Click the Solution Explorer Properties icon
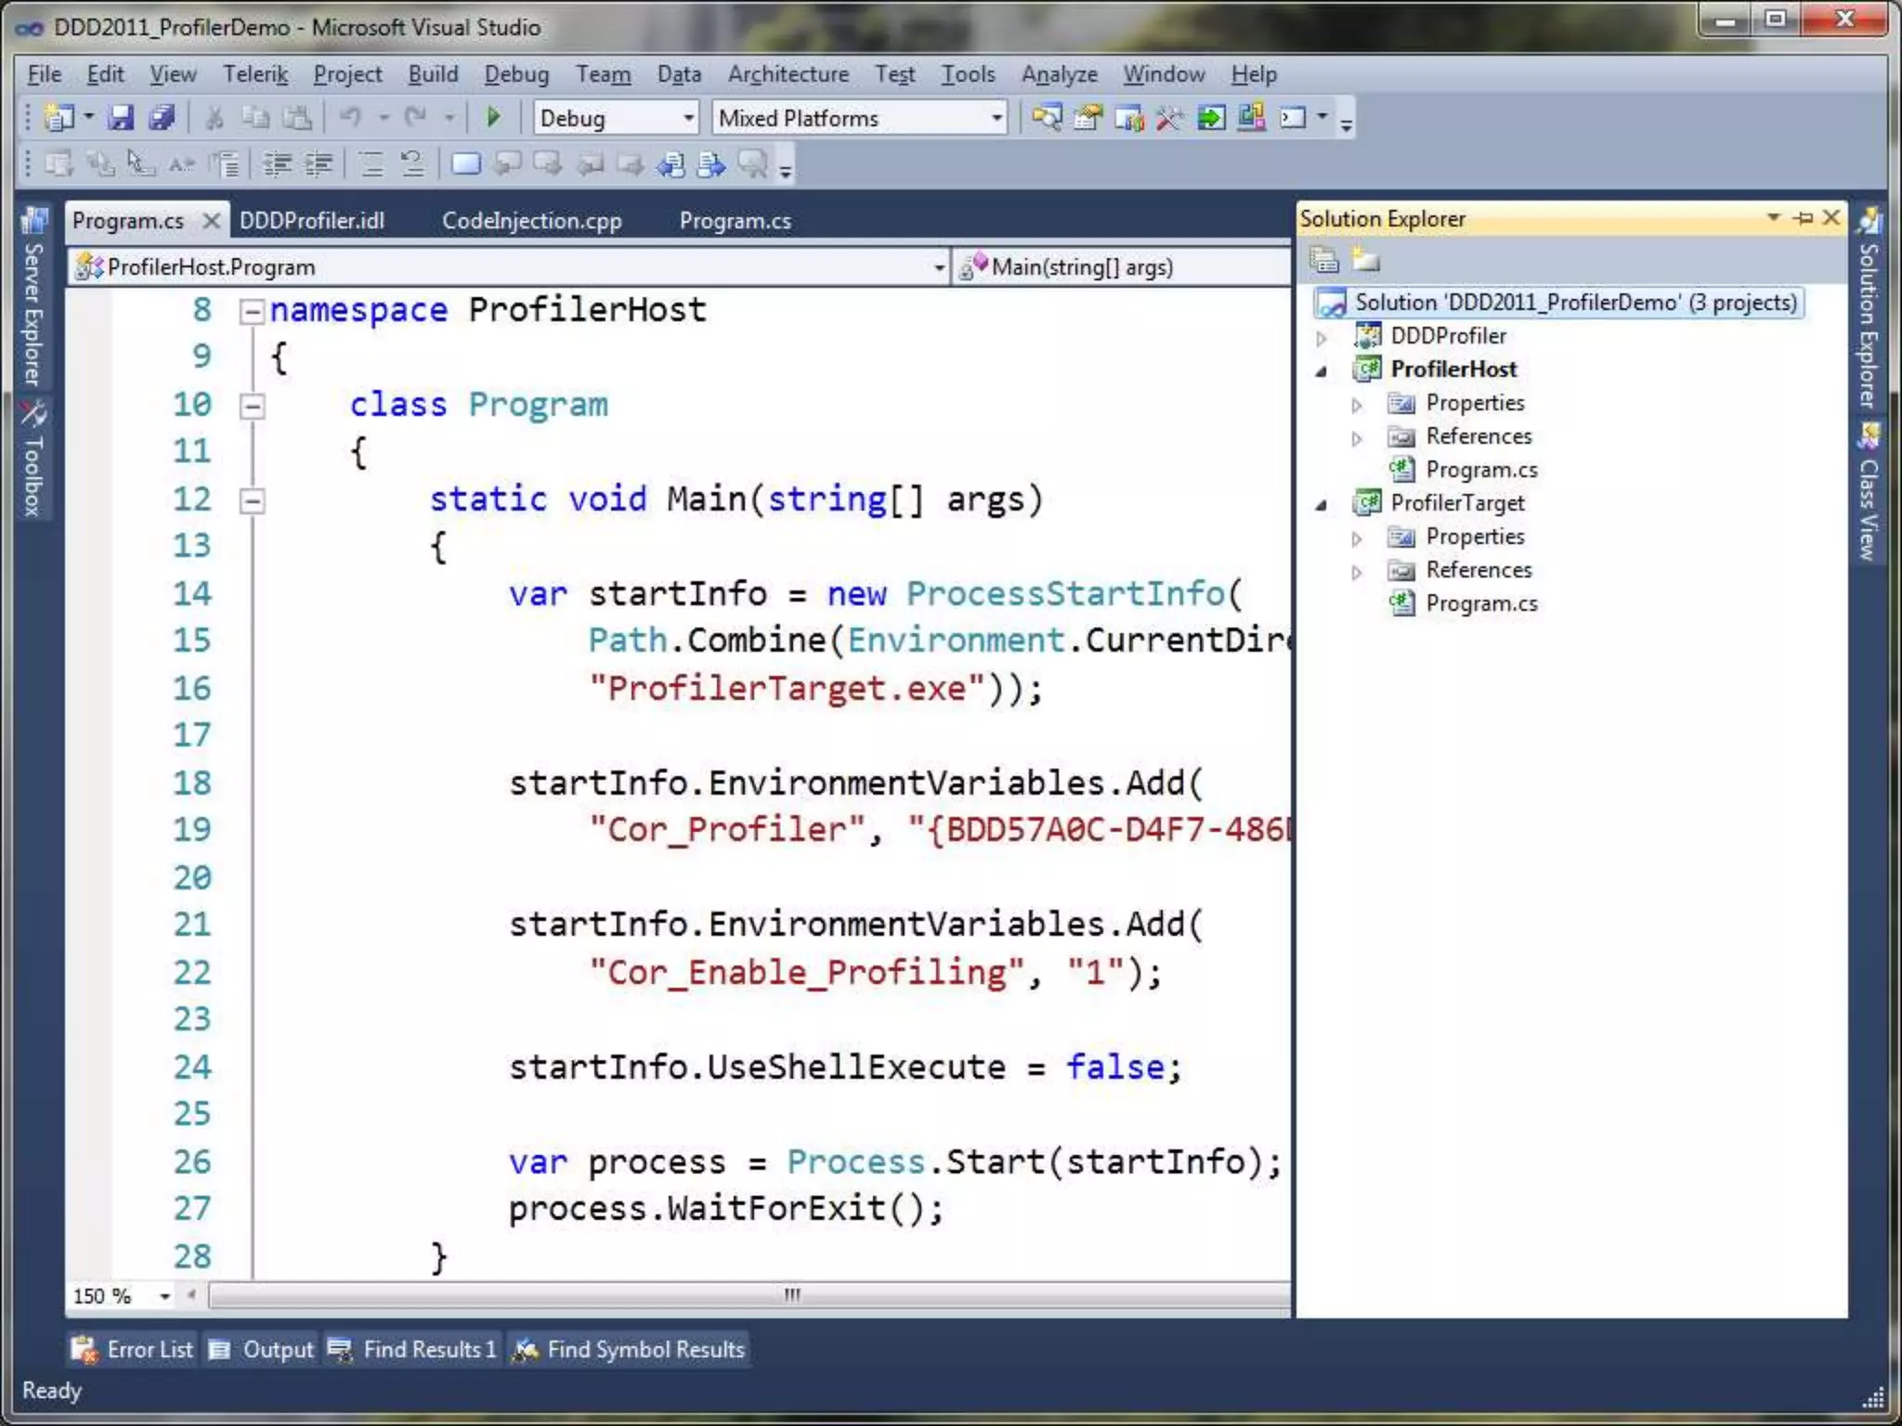This screenshot has height=1426, width=1902. [x=1324, y=260]
